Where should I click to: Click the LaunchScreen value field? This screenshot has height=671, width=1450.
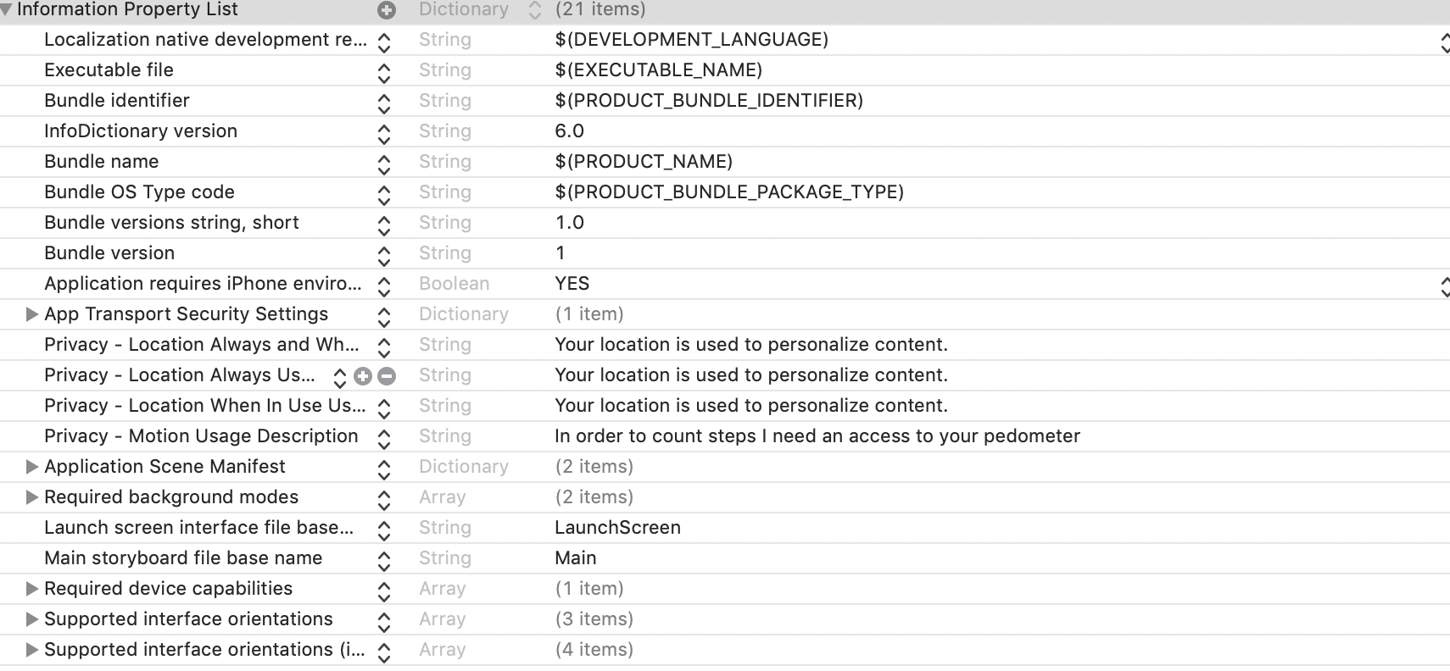click(x=617, y=528)
